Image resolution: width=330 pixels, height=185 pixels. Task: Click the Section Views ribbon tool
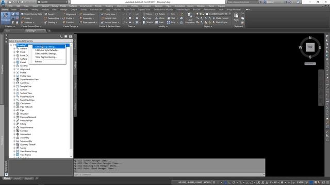110,23
